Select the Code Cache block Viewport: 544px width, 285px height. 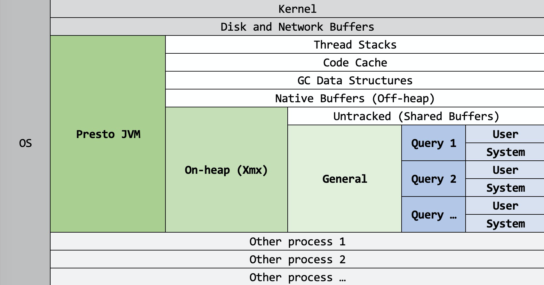tap(355, 63)
